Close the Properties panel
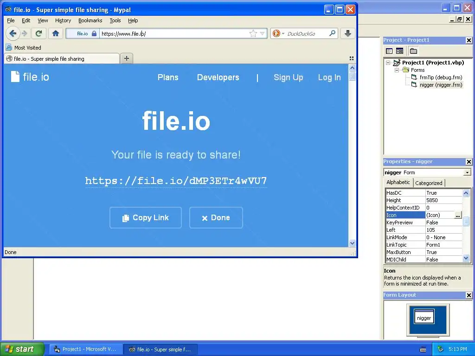Image resolution: width=475 pixels, height=356 pixels. (469, 162)
